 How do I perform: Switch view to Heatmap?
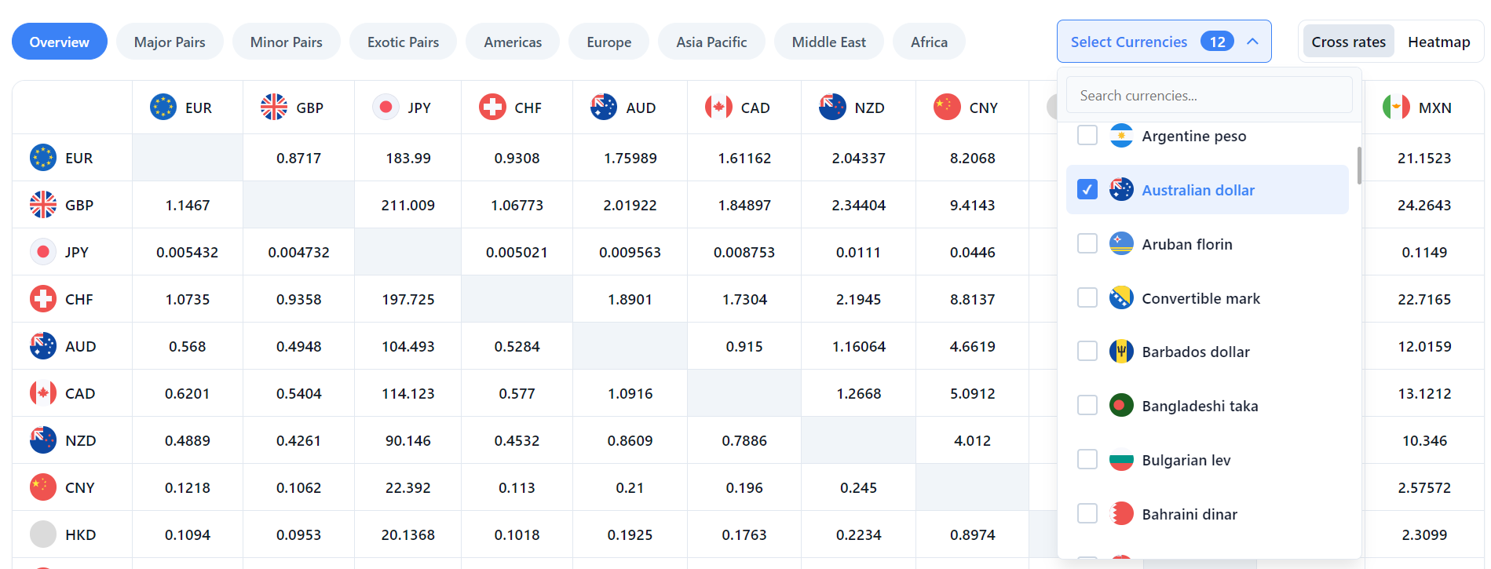point(1438,42)
